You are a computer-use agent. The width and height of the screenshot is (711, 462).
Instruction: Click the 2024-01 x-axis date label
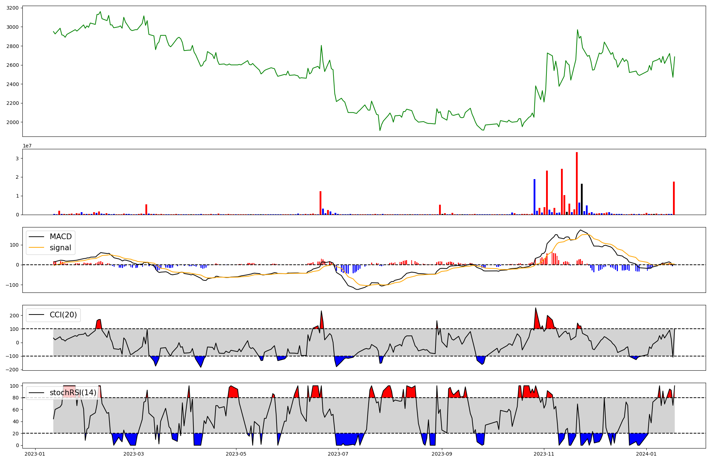[646, 454]
